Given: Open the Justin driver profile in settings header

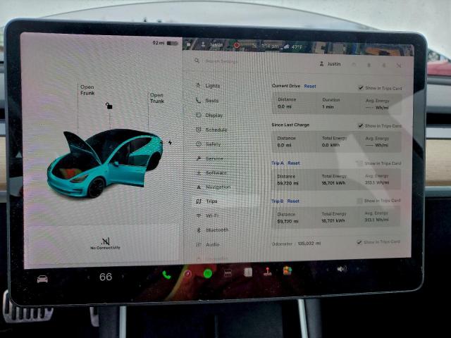Looking at the screenshot, I should click(330, 64).
